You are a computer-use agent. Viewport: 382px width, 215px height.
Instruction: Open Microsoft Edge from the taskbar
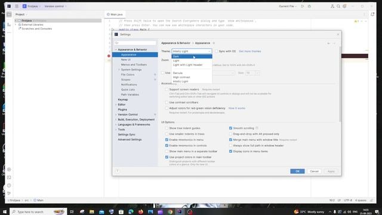[x=131, y=212]
